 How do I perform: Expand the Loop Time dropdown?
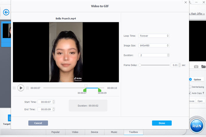click(x=154, y=36)
